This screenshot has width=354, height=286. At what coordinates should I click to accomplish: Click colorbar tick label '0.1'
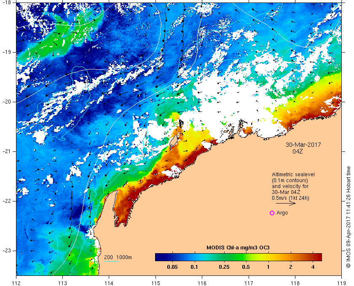(x=194, y=267)
